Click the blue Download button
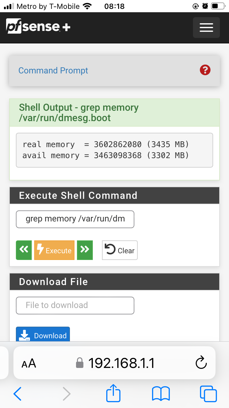The height and width of the screenshot is (408, 229). [x=43, y=335]
